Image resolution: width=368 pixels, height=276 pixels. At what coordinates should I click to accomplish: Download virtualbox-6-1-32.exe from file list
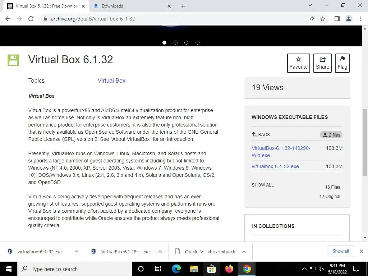pos(275,166)
